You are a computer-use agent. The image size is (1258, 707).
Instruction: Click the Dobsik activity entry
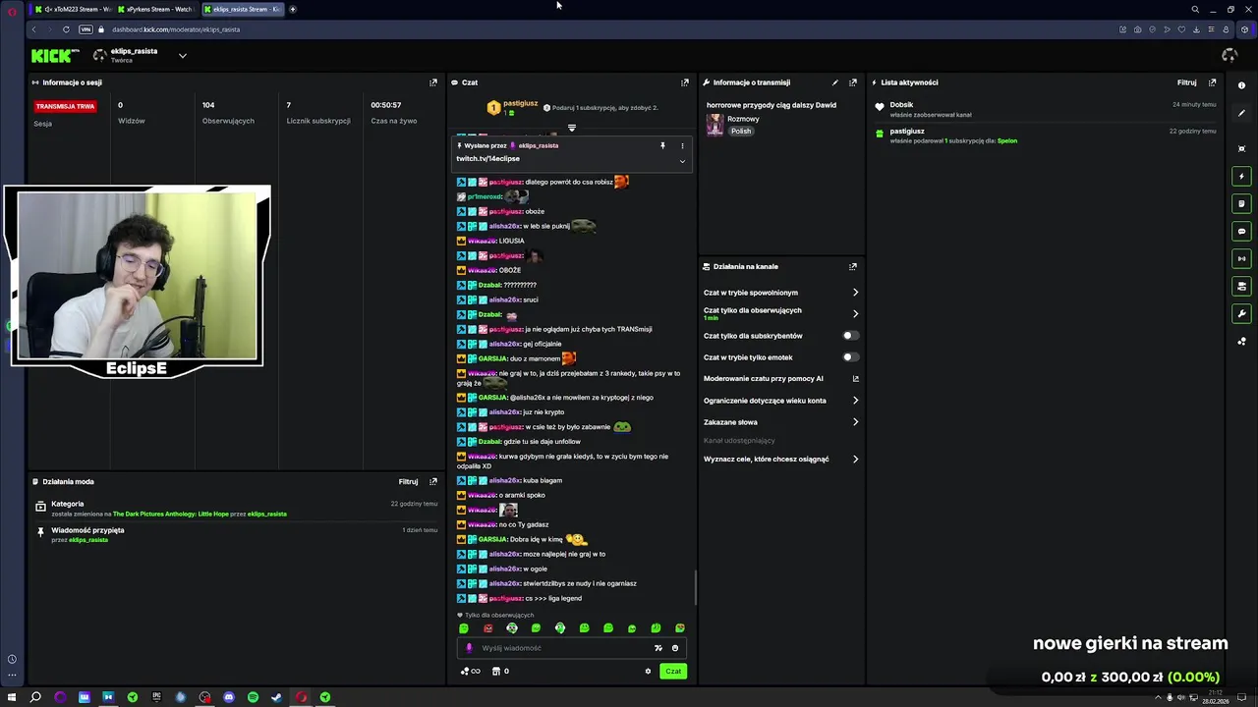1047,109
